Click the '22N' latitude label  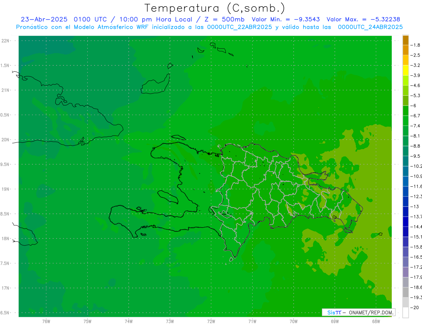point(5,41)
